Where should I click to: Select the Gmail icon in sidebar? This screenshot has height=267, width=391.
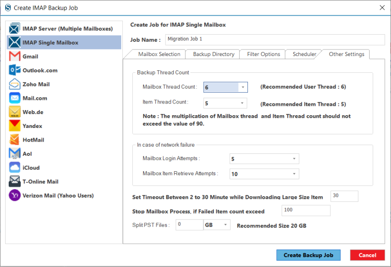(x=14, y=57)
